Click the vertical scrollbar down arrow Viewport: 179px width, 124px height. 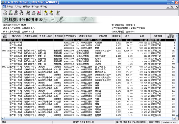coord(177,115)
